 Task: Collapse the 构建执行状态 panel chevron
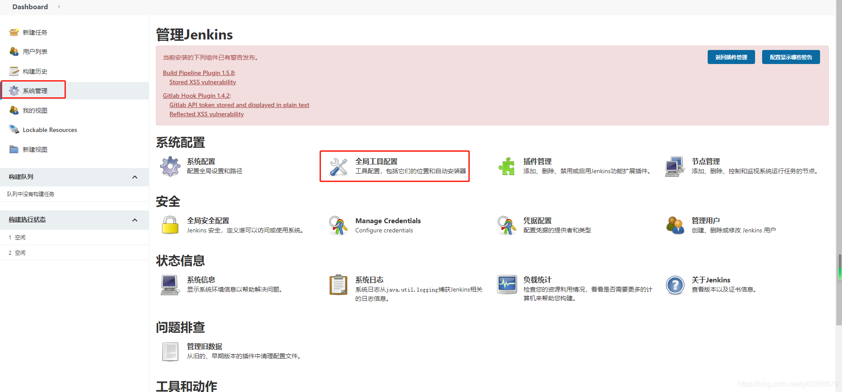135,220
